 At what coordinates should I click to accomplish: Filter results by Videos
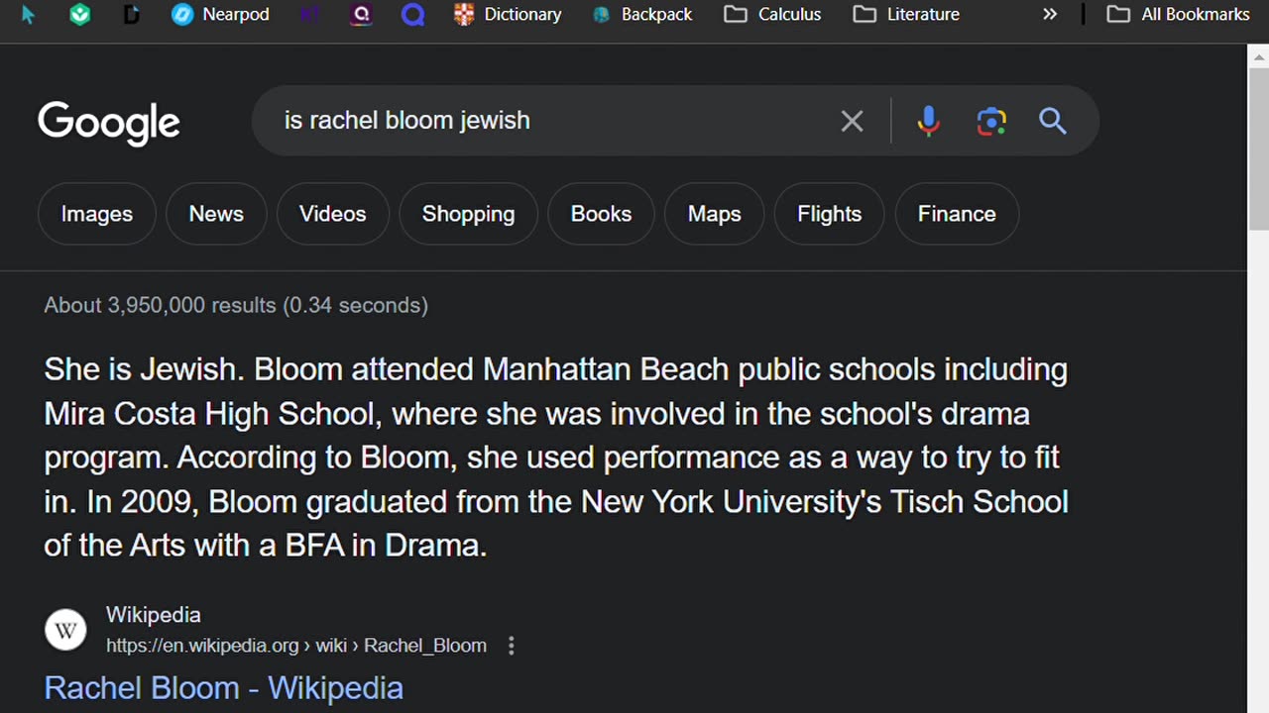pyautogui.click(x=332, y=214)
